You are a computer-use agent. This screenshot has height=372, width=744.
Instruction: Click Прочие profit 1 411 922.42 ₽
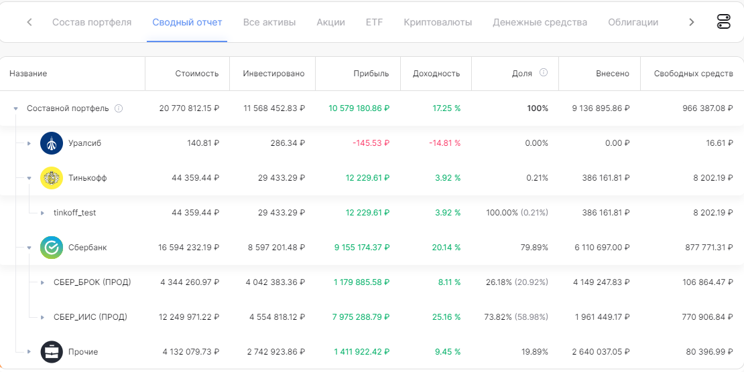pyautogui.click(x=362, y=352)
